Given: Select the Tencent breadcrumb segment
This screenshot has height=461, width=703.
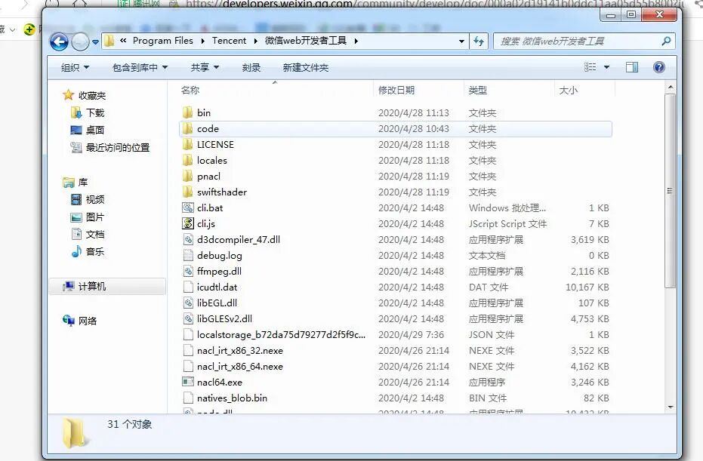Looking at the screenshot, I should coord(229,41).
